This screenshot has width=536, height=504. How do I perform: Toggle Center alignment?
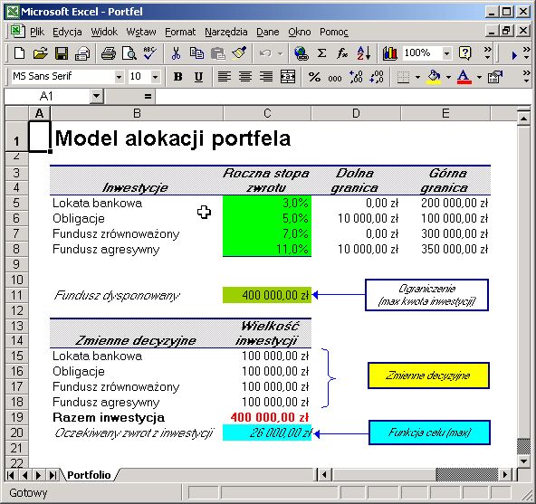click(245, 77)
